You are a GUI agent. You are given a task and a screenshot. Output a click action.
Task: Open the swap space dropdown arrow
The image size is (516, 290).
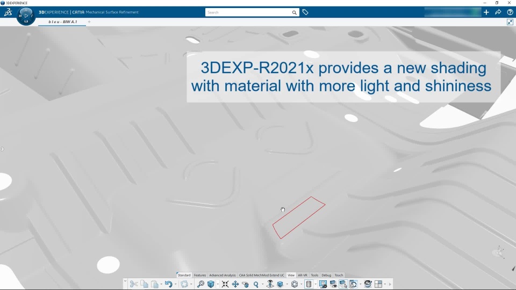coord(360,285)
